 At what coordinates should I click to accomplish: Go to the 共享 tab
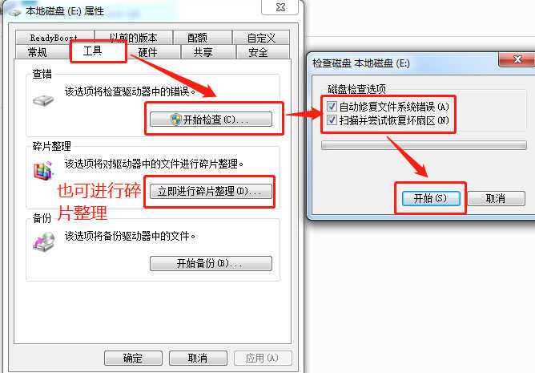pos(203,52)
